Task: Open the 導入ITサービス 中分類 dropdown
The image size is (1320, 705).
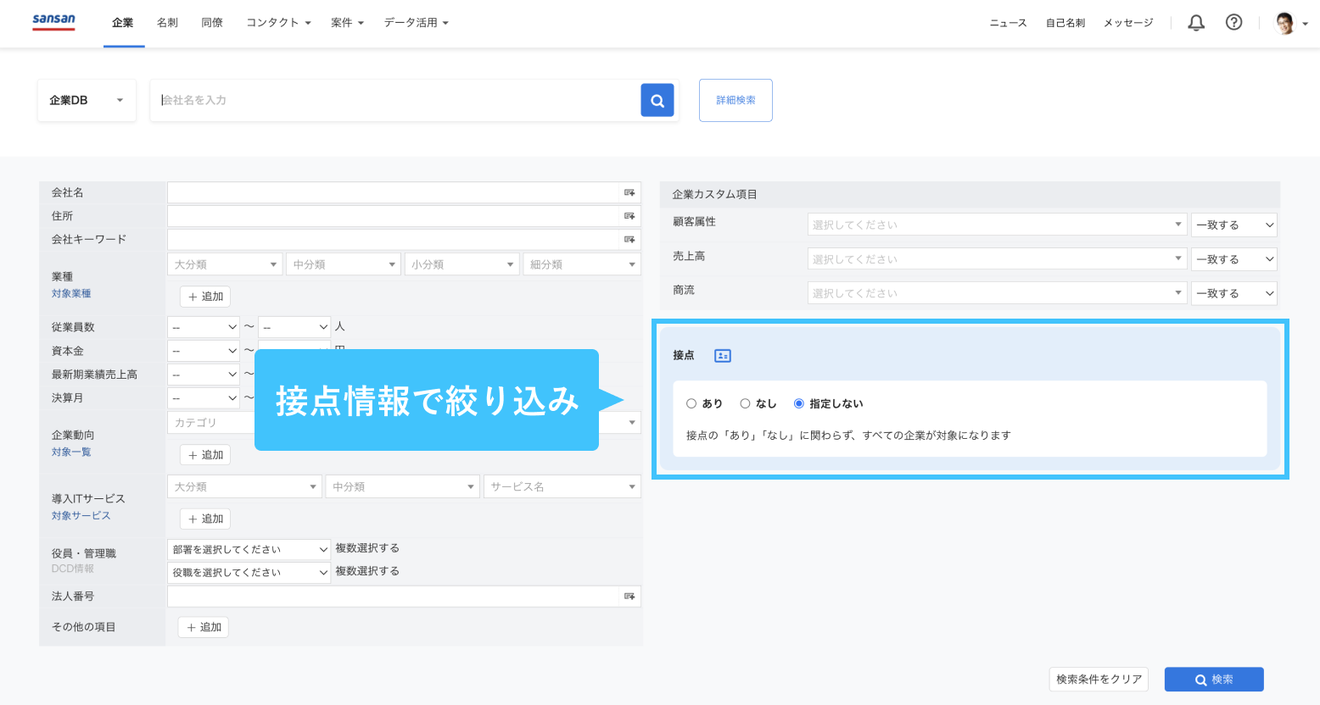Action: point(402,486)
